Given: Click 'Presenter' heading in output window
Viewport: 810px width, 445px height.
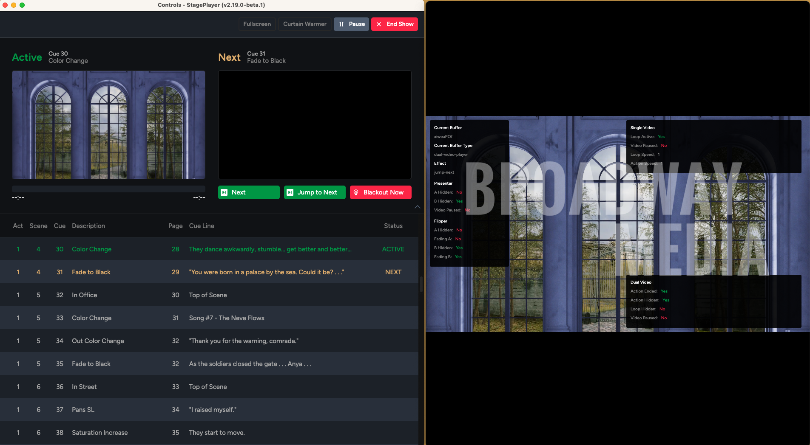Looking at the screenshot, I should coord(443,183).
